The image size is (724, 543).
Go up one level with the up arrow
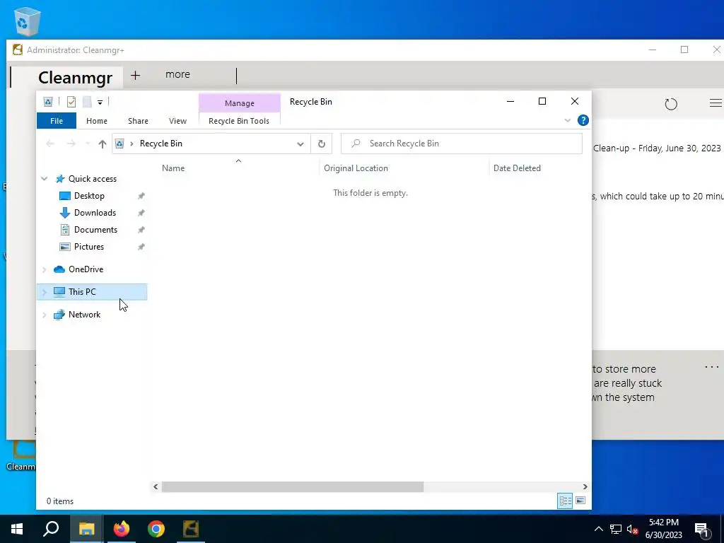click(103, 144)
